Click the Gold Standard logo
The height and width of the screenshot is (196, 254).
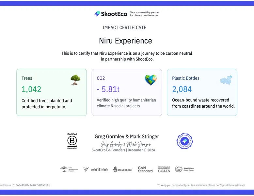(145, 169)
